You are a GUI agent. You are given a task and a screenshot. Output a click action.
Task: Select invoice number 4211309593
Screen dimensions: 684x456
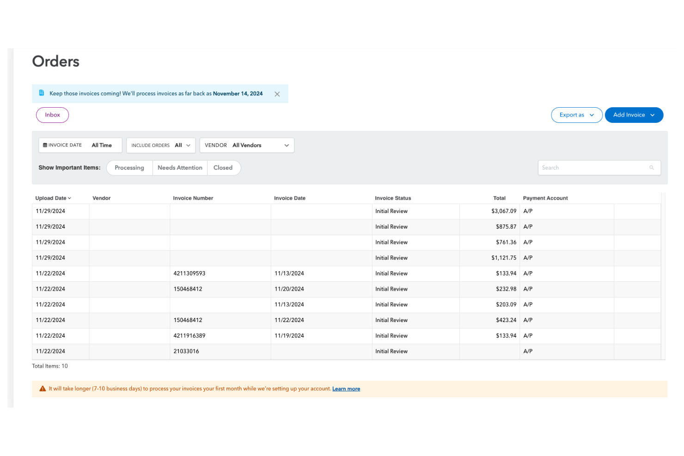[x=189, y=273]
